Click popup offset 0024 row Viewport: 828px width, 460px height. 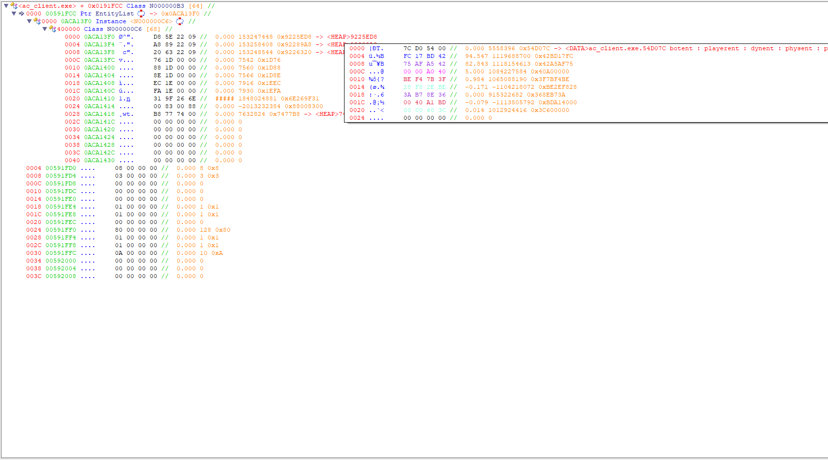pyautogui.click(x=421, y=118)
